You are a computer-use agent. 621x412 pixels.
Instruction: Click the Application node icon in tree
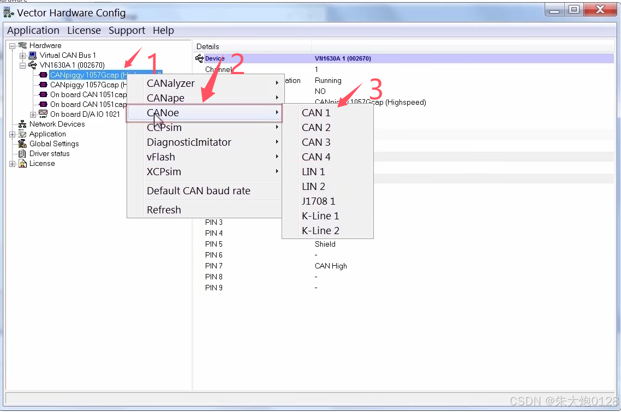point(22,134)
